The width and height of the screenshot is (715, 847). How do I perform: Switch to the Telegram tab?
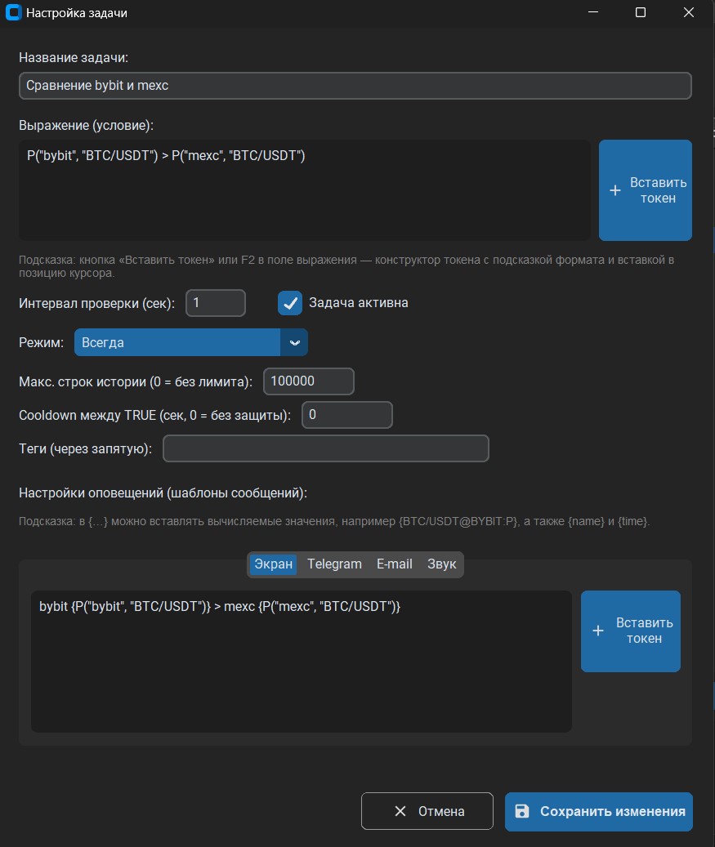pyautogui.click(x=334, y=564)
